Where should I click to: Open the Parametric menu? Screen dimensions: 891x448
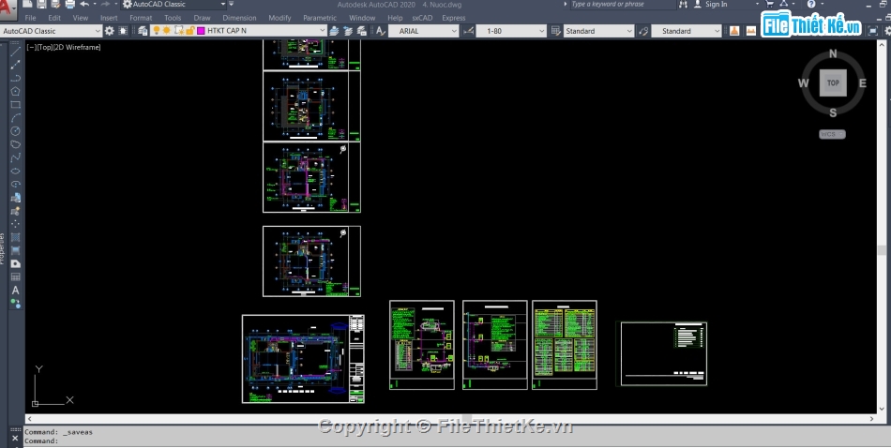tap(320, 18)
